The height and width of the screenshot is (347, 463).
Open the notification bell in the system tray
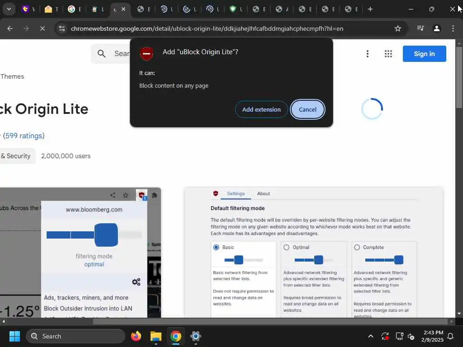point(450,336)
